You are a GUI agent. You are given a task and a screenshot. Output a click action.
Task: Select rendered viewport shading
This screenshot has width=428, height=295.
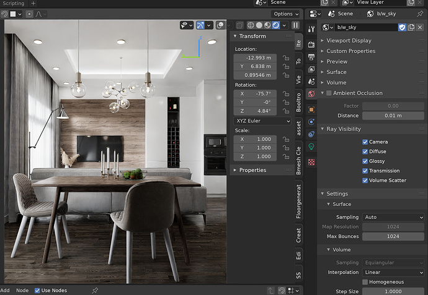(x=276, y=25)
